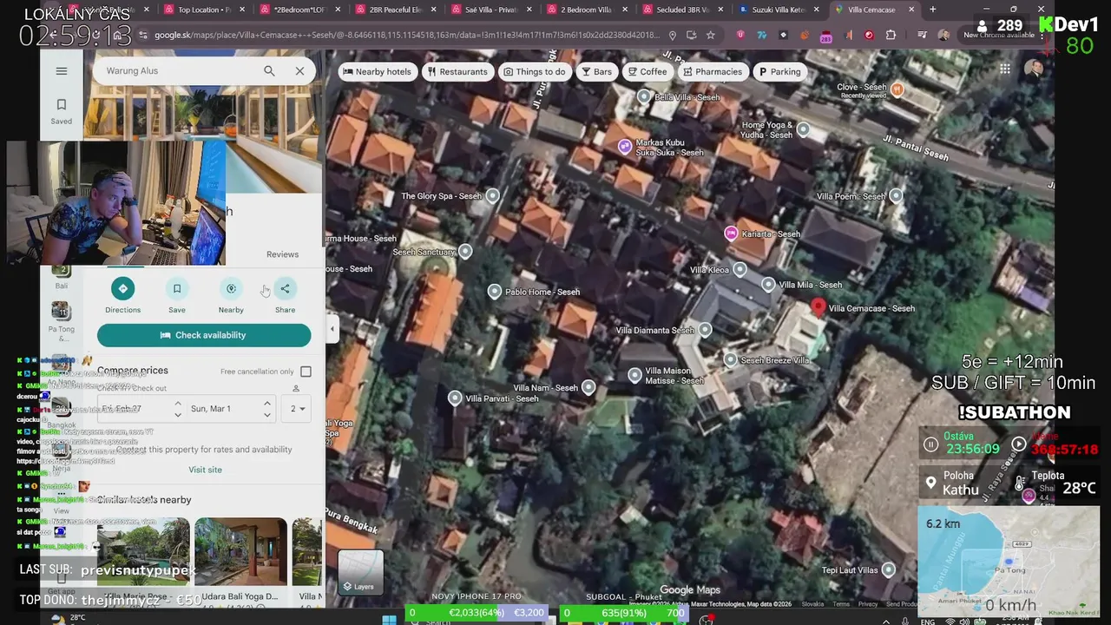Open the Reviews tab in place panel
The image size is (1111, 625).
tap(282, 254)
